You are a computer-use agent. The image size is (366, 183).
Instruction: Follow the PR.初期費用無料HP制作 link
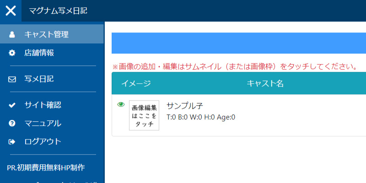click(x=46, y=167)
